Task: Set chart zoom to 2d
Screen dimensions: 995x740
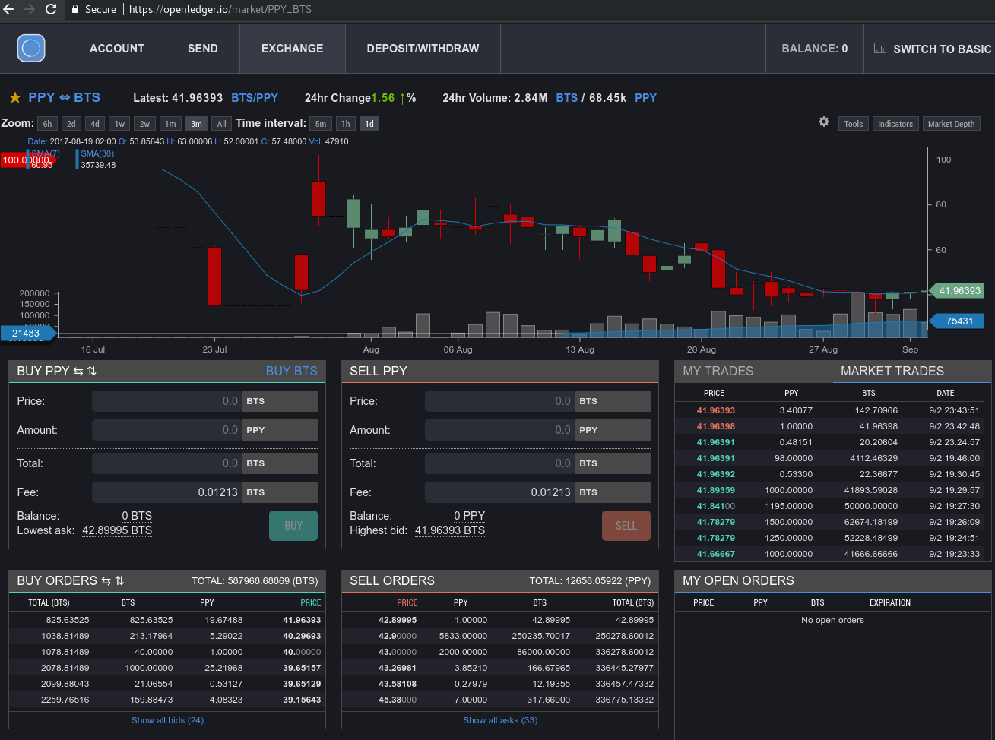Action: tap(71, 124)
